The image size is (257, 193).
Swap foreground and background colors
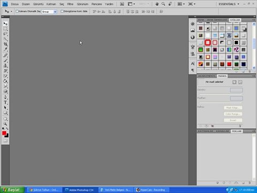(x=7, y=129)
